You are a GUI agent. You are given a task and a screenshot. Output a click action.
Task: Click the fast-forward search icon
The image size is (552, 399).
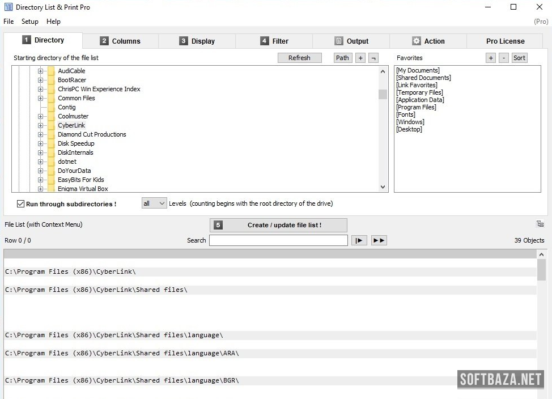tap(379, 240)
